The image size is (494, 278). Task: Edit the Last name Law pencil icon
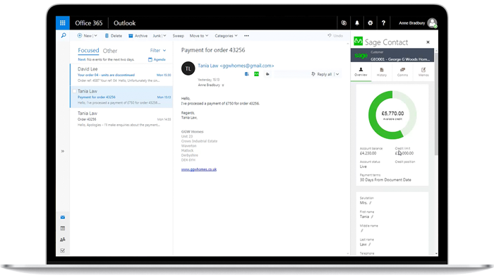[x=370, y=245]
